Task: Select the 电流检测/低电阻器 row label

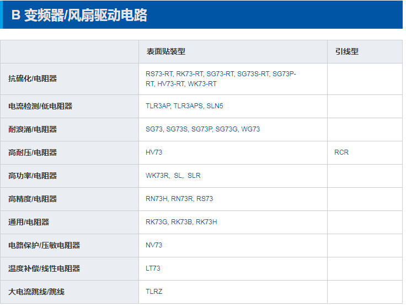Action: click(x=40, y=106)
